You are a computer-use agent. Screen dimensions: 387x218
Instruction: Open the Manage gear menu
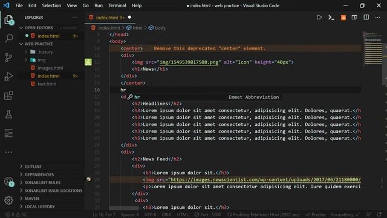pos(8,200)
